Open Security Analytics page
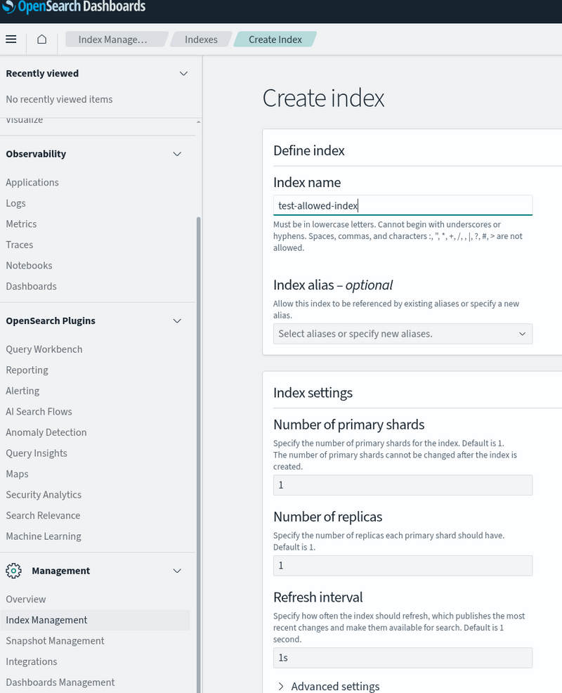This screenshot has height=693, width=562. tap(44, 495)
